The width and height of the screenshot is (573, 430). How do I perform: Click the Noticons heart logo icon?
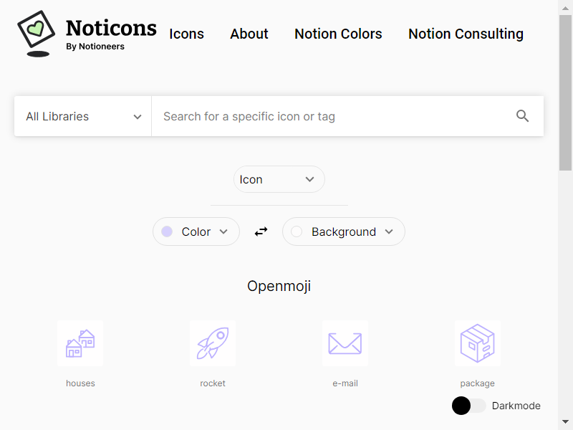(x=37, y=33)
